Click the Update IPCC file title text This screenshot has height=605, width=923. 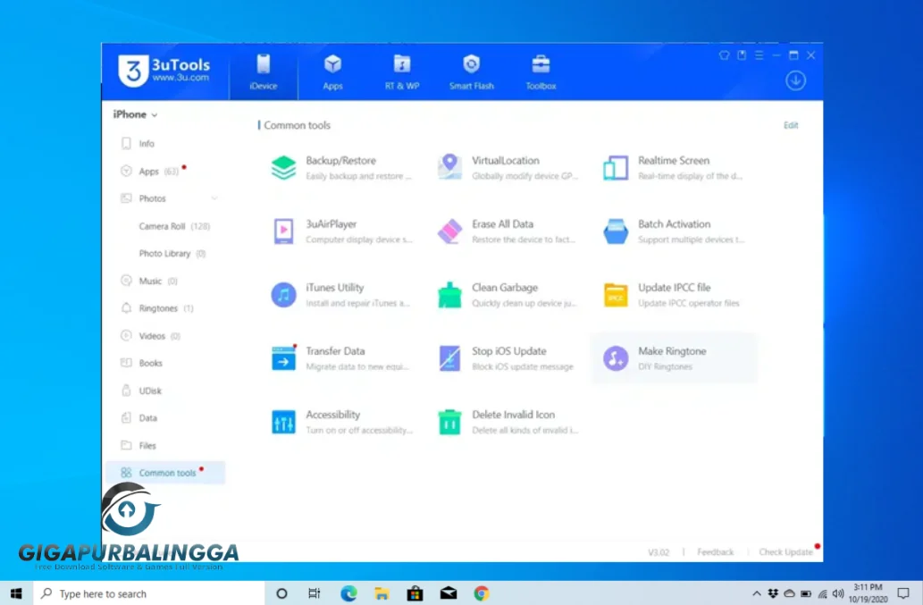(x=674, y=287)
